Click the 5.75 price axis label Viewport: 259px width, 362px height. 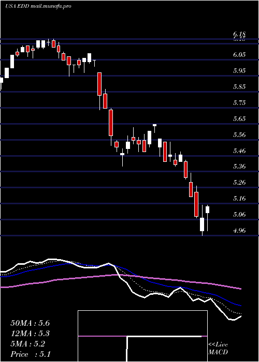pos(239,103)
